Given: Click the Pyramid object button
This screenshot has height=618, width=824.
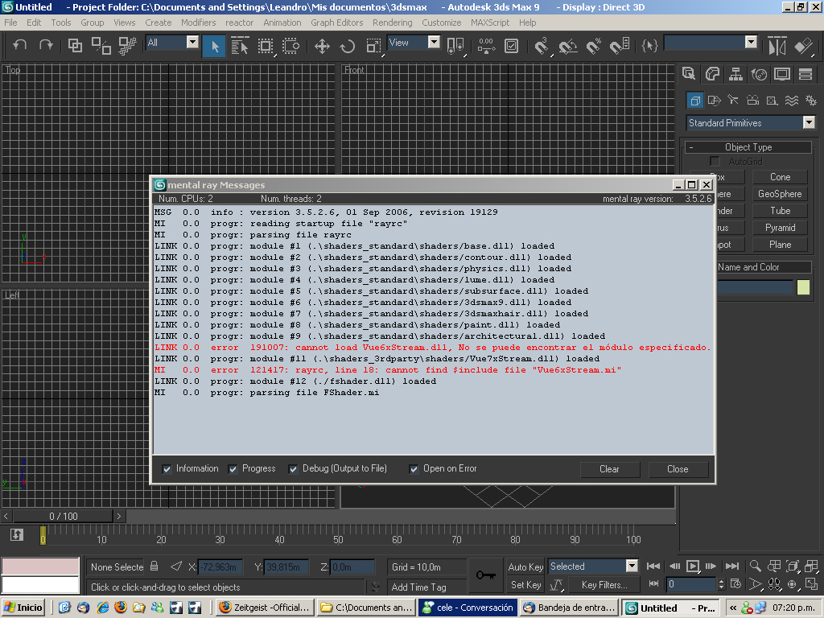Looking at the screenshot, I should pos(780,228).
